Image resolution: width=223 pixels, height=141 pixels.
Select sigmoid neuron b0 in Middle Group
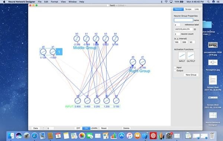77,39
